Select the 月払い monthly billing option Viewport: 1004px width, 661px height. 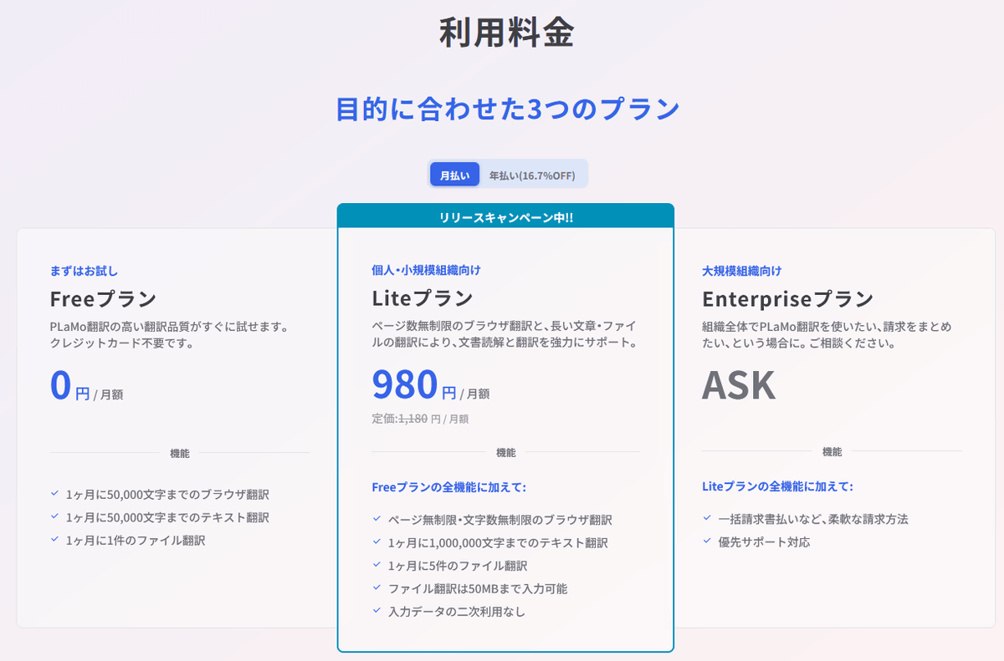454,175
